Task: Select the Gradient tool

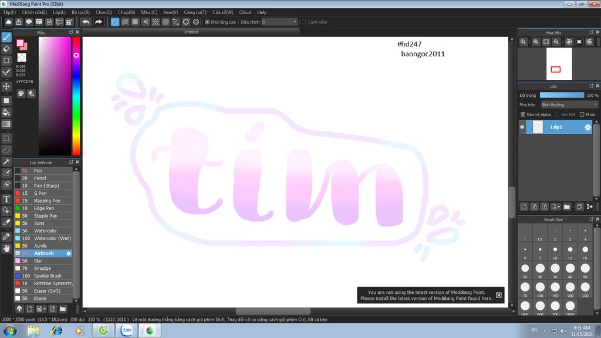Action: pyautogui.click(x=6, y=124)
